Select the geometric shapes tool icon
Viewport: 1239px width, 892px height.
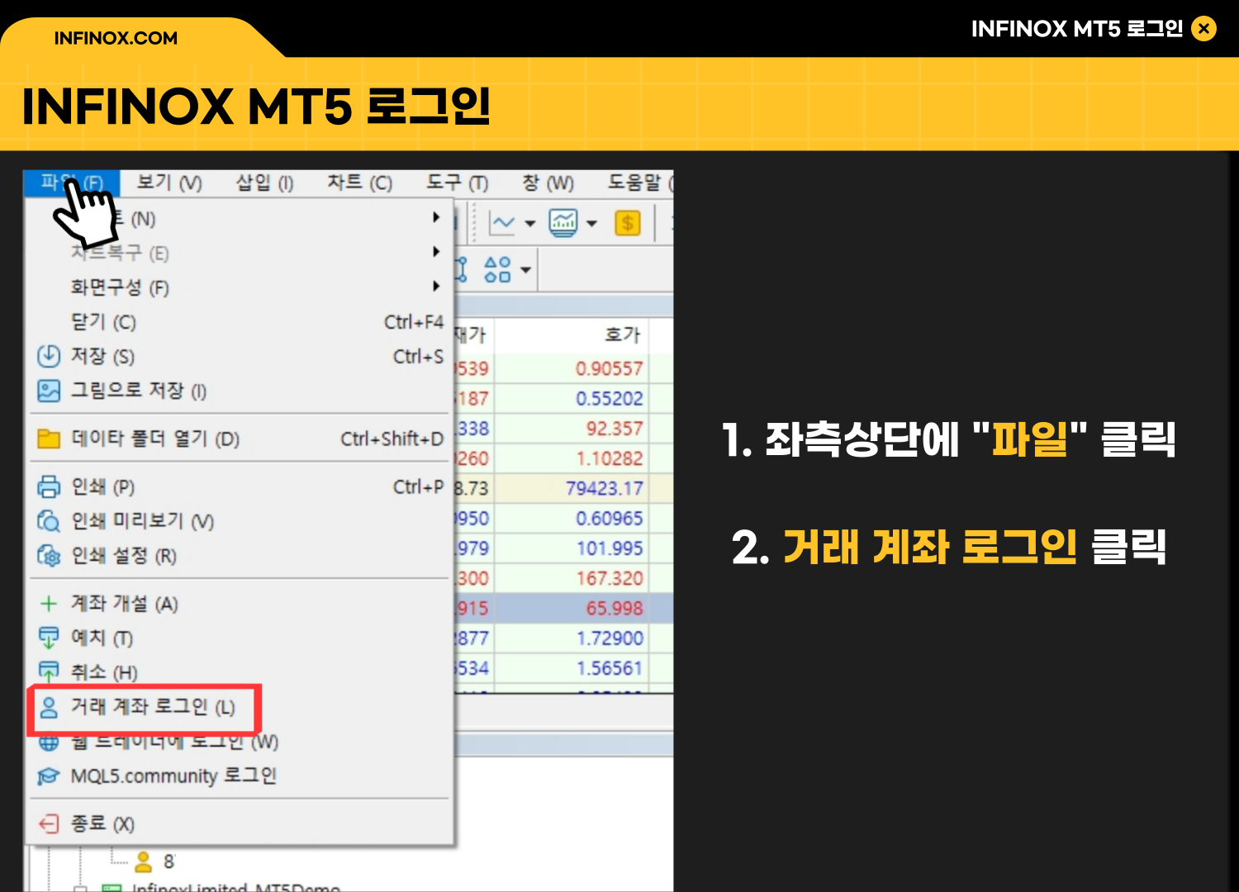497,269
